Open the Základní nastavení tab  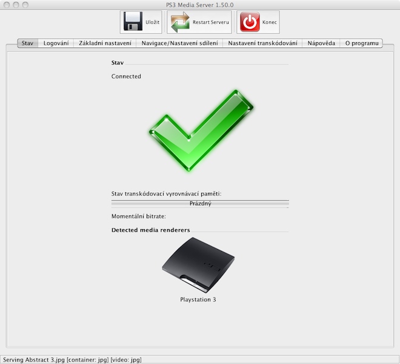point(105,44)
